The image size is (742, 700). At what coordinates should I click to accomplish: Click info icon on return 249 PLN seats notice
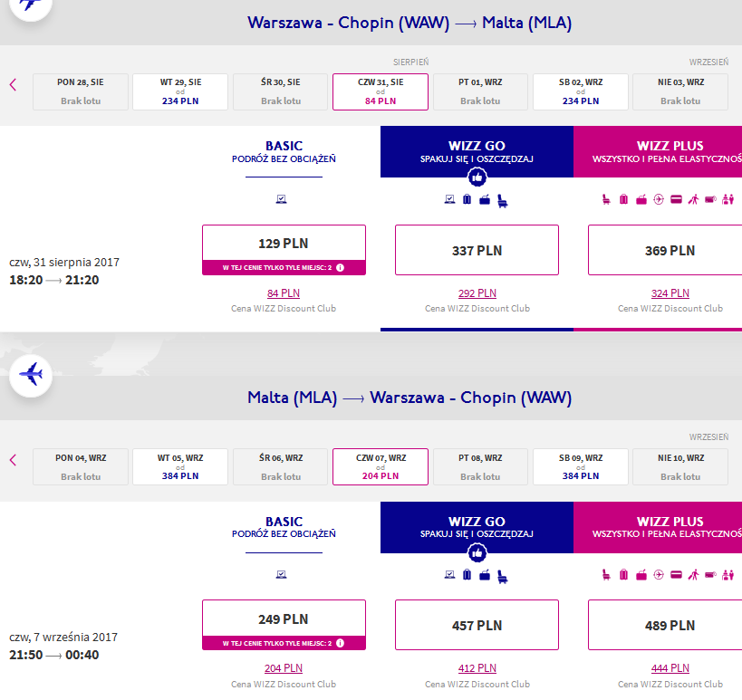(x=341, y=643)
